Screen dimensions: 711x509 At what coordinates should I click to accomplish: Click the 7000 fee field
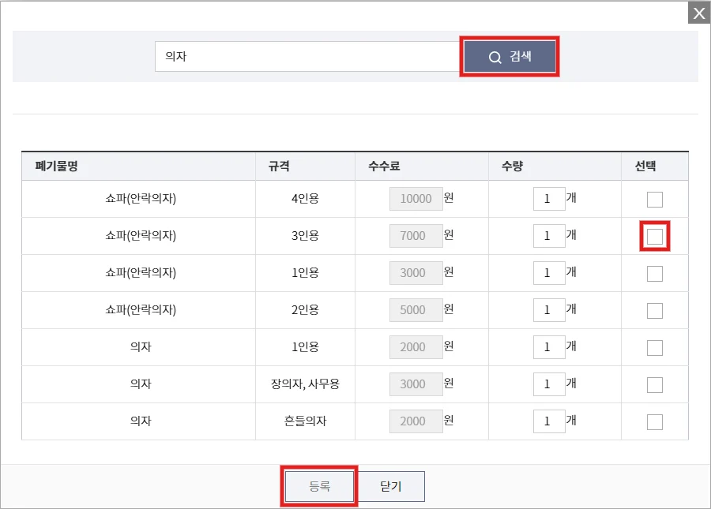click(416, 236)
